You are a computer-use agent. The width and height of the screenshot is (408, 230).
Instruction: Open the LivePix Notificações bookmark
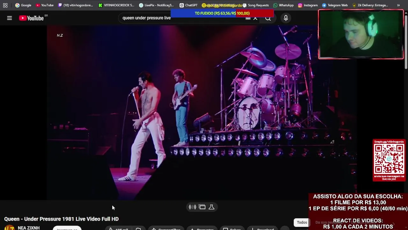click(x=156, y=5)
